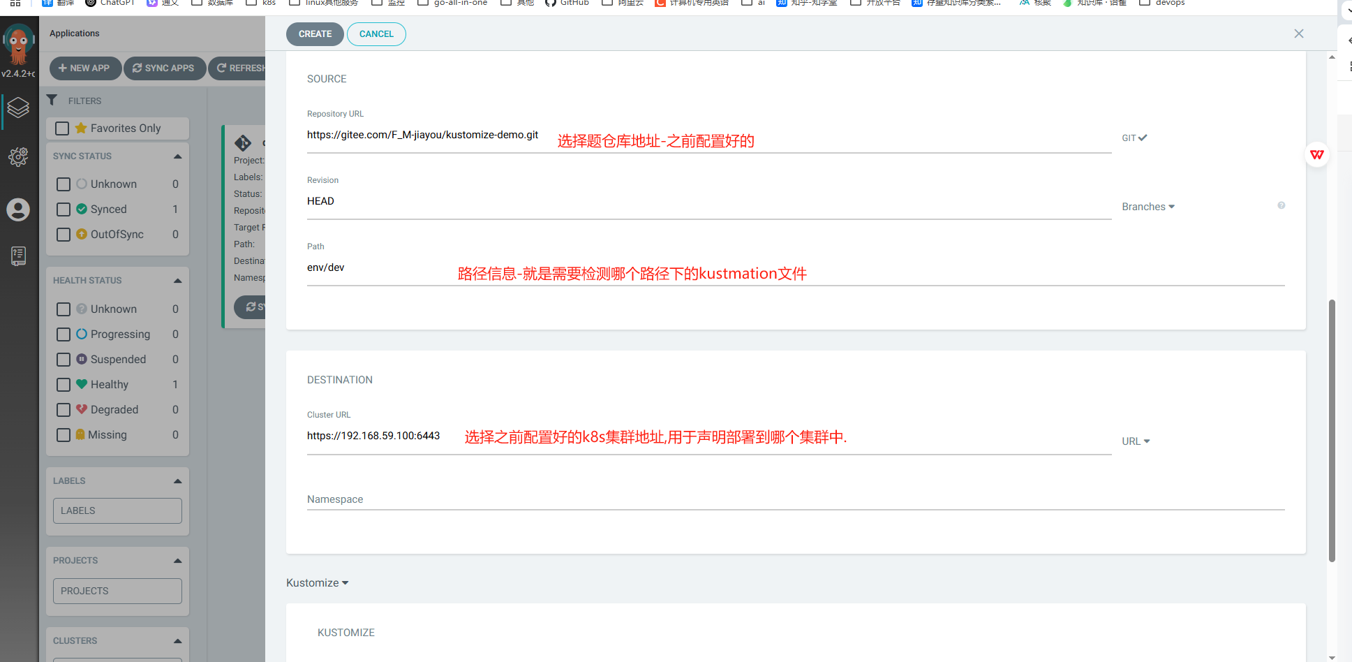The image size is (1352, 662).
Task: Collapse the Clusters section
Action: click(177, 641)
